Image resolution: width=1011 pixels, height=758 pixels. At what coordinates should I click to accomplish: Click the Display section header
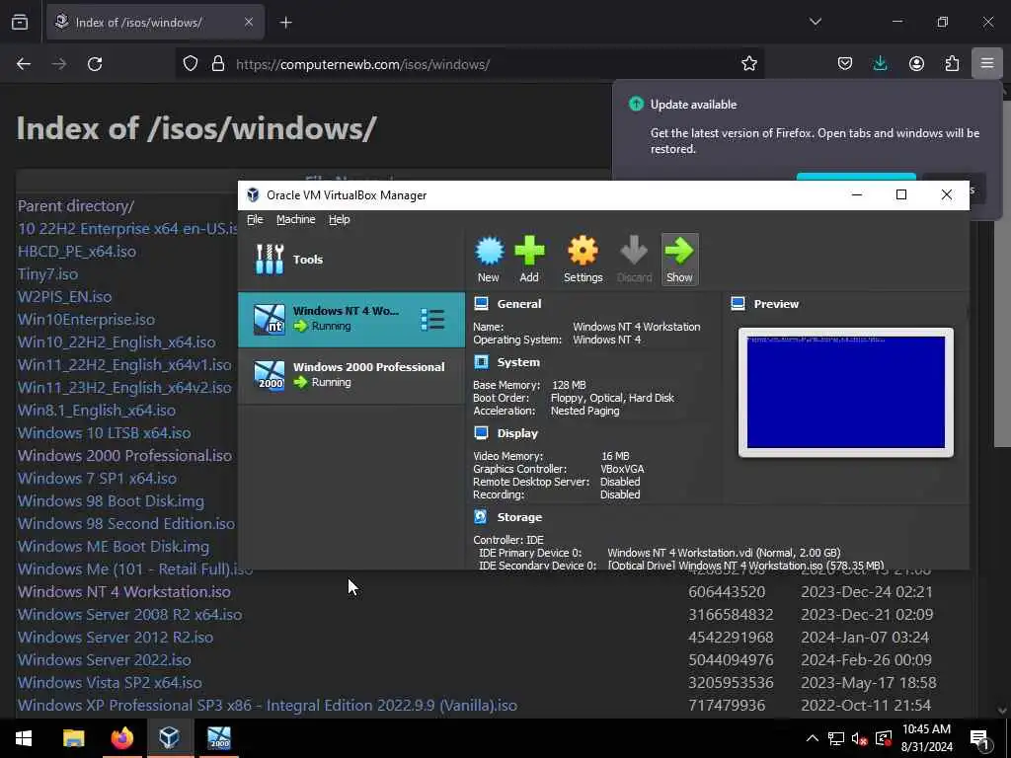point(517,433)
